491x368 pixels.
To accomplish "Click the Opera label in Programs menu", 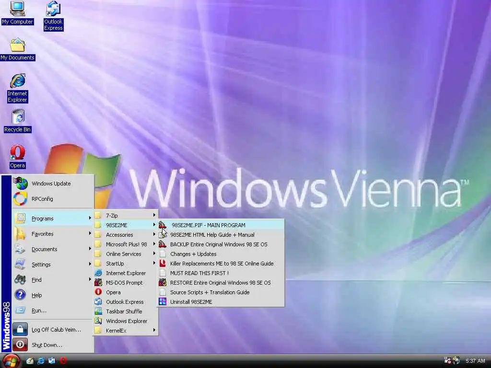I will click(x=113, y=292).
